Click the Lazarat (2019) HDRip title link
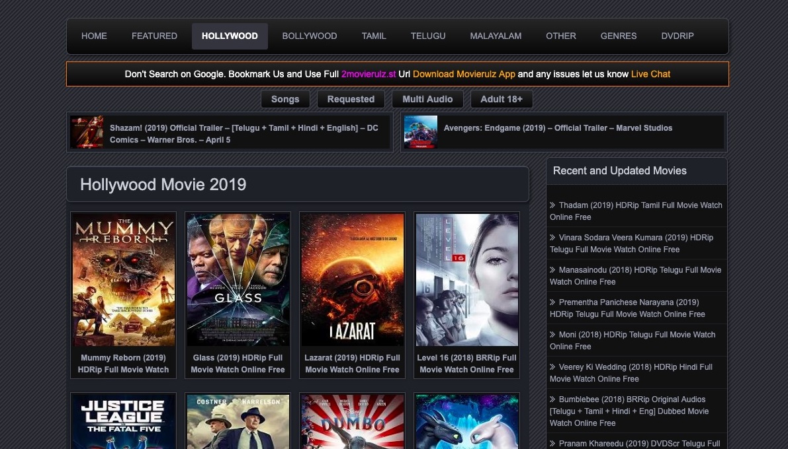 click(x=352, y=364)
